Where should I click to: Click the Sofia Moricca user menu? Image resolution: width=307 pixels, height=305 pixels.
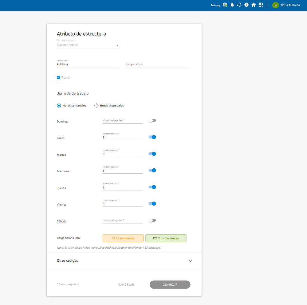pyautogui.click(x=290, y=5)
